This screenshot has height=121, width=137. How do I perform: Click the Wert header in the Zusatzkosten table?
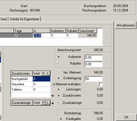pos(37,74)
